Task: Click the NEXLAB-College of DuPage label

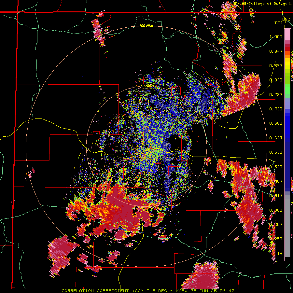Action: pyautogui.click(x=263, y=4)
